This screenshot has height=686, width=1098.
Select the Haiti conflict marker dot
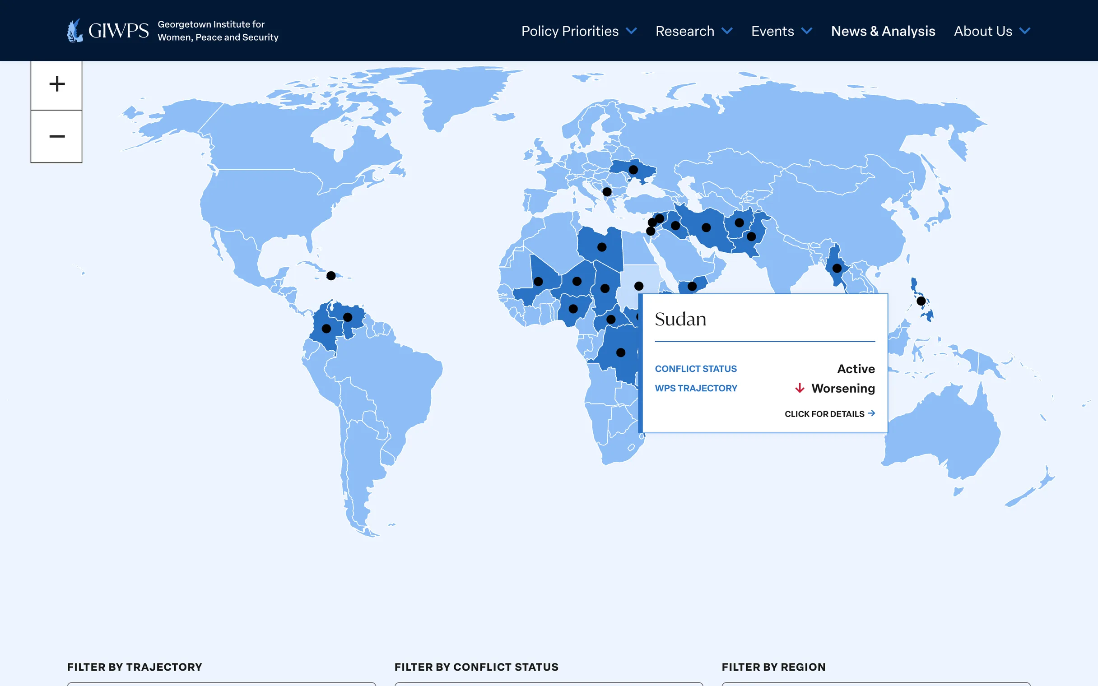click(x=331, y=275)
